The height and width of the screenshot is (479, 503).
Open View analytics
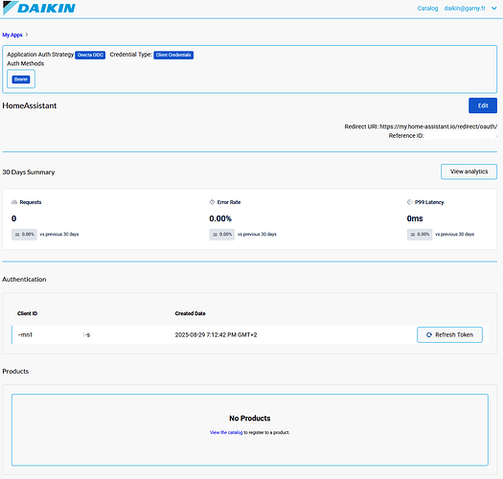469,171
